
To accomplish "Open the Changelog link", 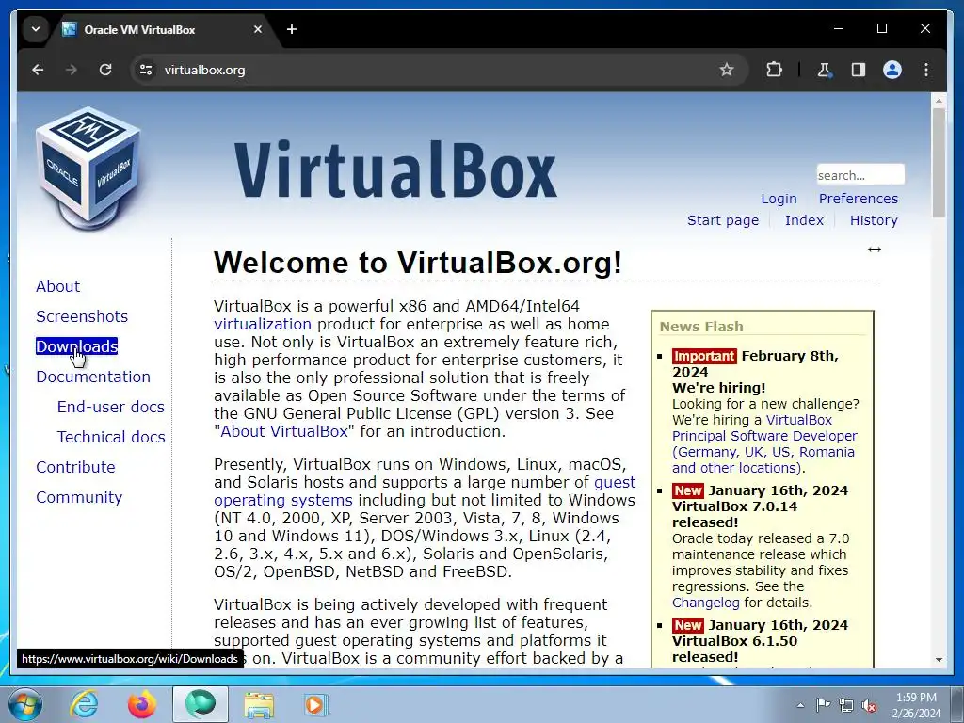I will click(x=706, y=602).
